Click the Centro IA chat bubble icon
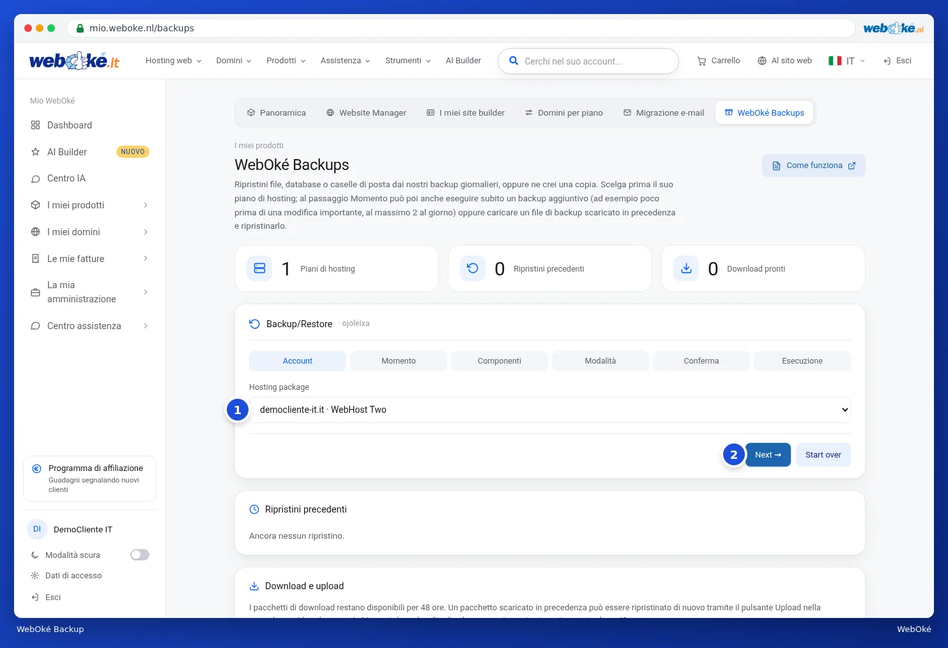948x648 pixels. tap(36, 179)
